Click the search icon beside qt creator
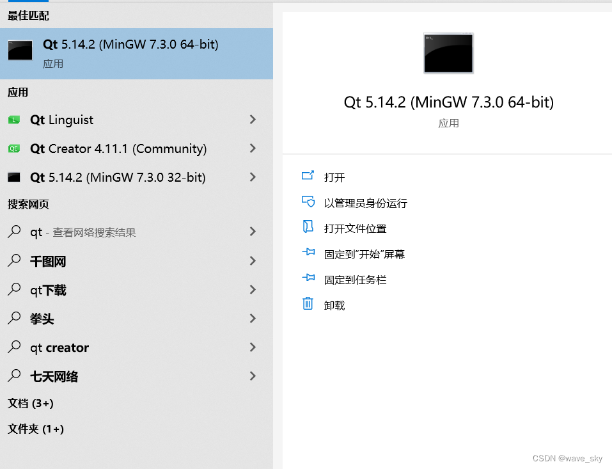 coord(14,347)
